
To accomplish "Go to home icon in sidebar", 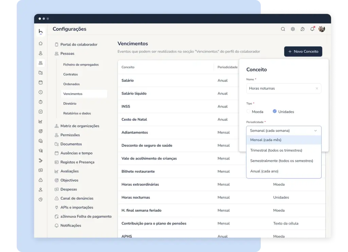I will (x=41, y=44).
